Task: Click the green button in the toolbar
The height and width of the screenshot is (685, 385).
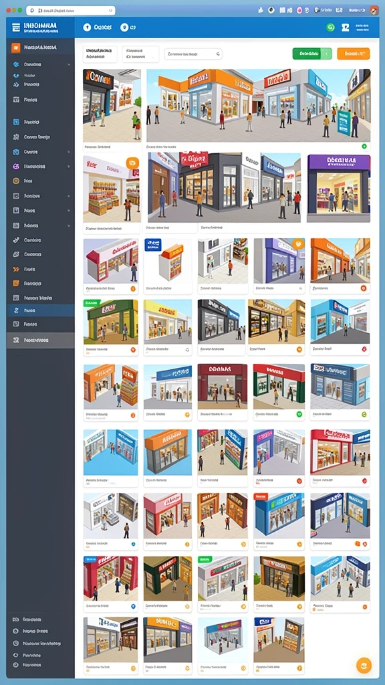Action: click(312, 54)
